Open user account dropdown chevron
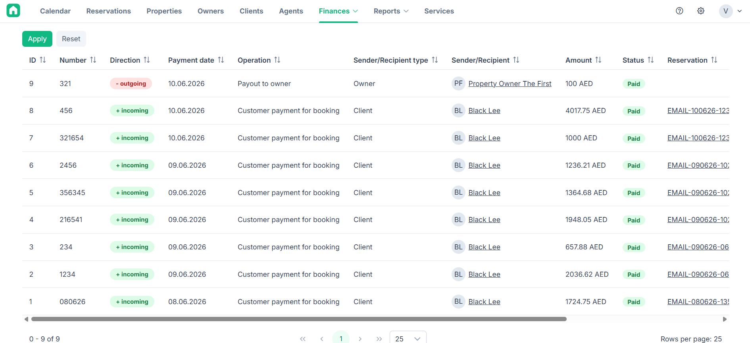Screen dimensions: 750x343 tap(740, 11)
